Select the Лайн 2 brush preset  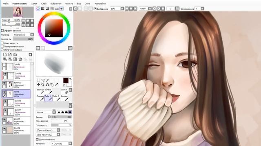coord(56,98)
